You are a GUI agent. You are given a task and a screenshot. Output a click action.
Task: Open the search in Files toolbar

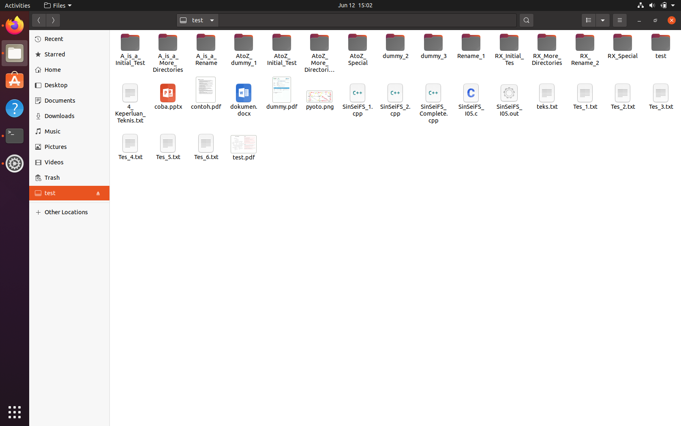[526, 20]
